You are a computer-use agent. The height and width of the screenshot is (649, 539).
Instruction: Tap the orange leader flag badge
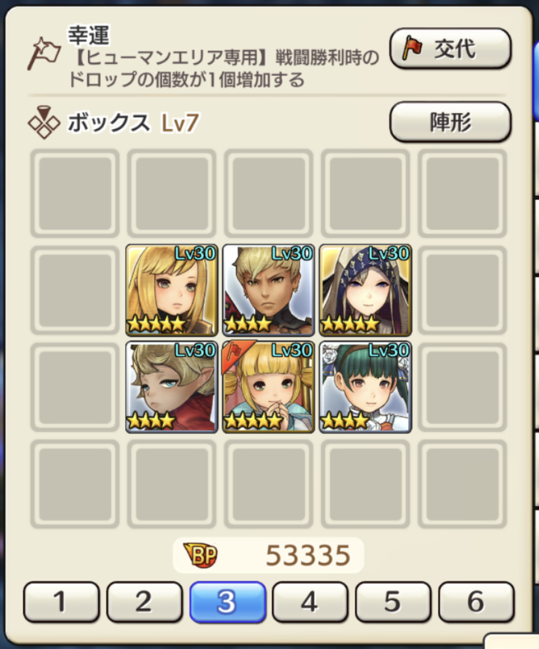click(236, 353)
